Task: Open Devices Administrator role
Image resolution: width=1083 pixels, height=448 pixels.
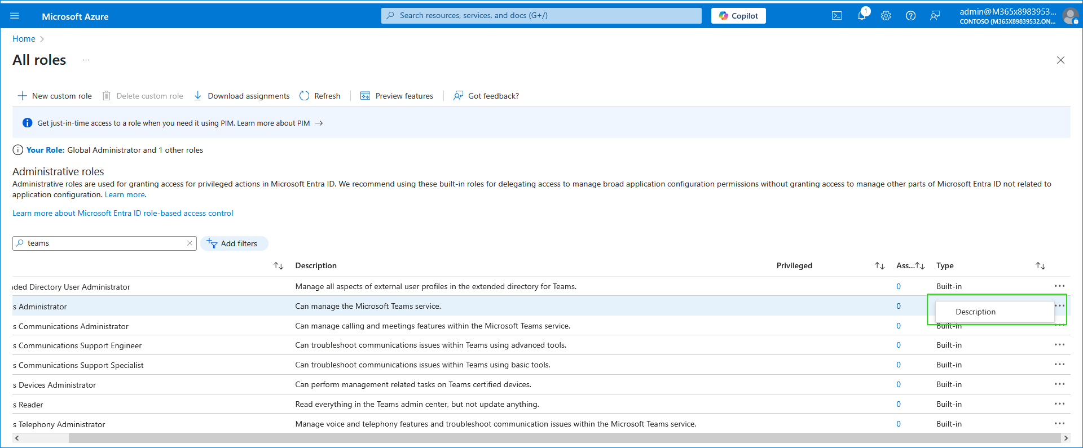Action: point(54,385)
